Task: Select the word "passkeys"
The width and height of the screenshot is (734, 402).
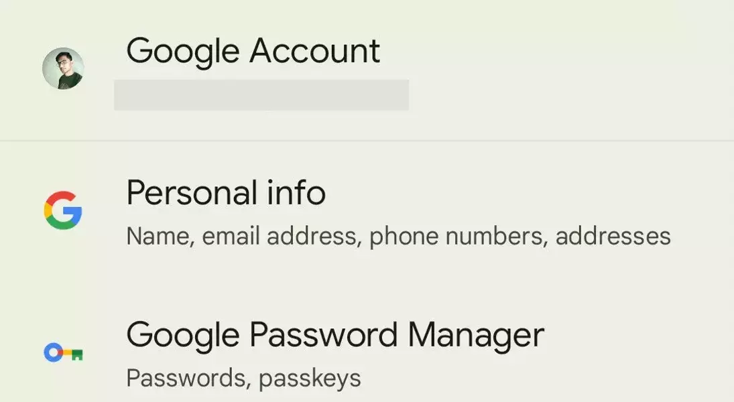Action: [x=310, y=379]
